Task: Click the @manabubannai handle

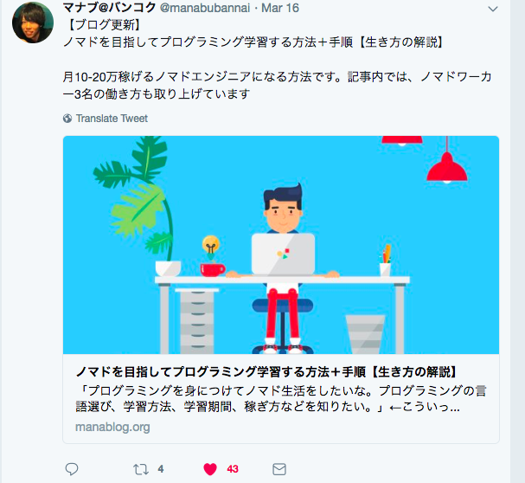Action: click(205, 8)
